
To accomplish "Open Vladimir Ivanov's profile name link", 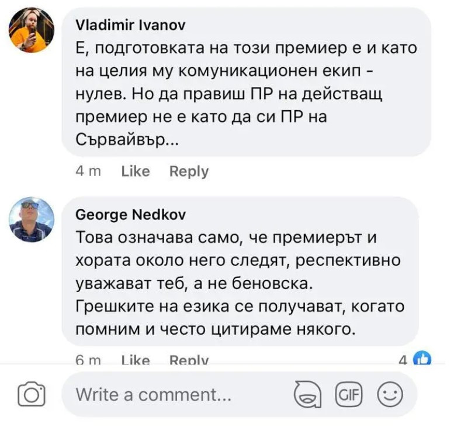I will click(131, 25).
